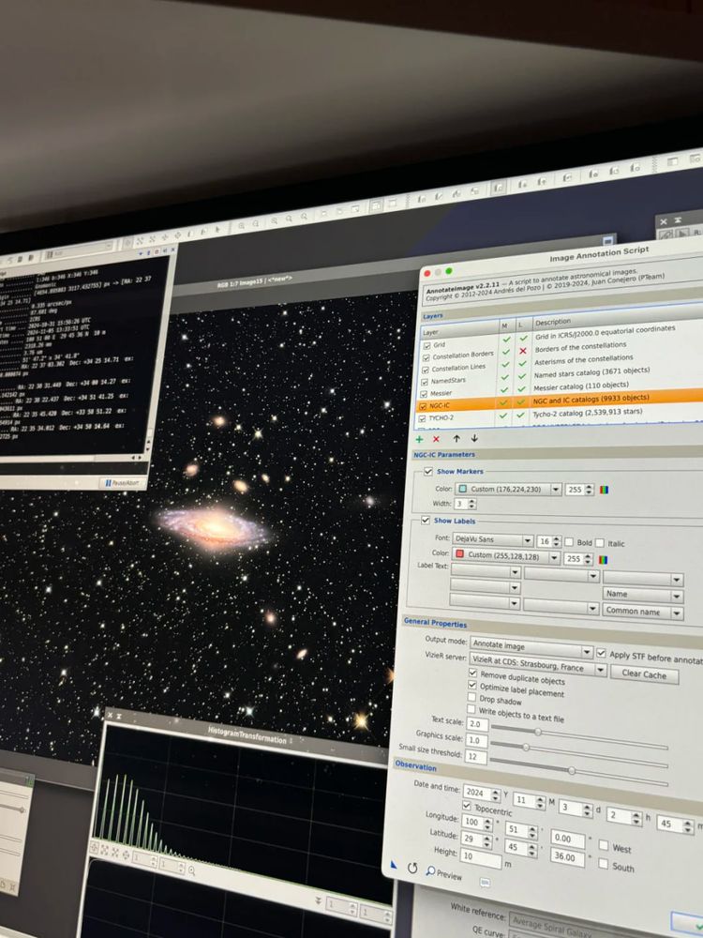Click the Description column header in Layers
The height and width of the screenshot is (938, 703).
(x=553, y=322)
